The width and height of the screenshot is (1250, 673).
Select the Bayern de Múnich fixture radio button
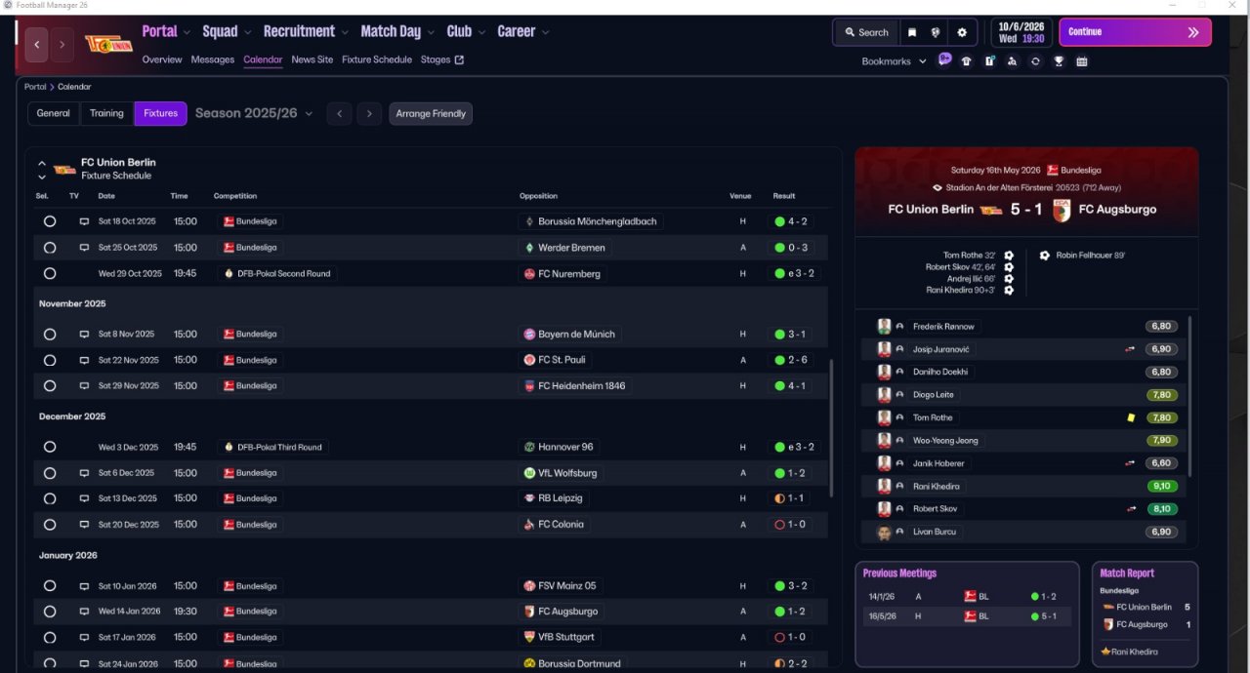(50, 335)
